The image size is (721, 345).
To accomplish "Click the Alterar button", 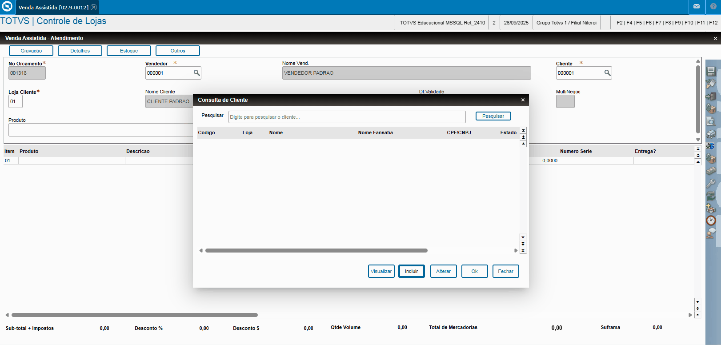I will point(444,271).
